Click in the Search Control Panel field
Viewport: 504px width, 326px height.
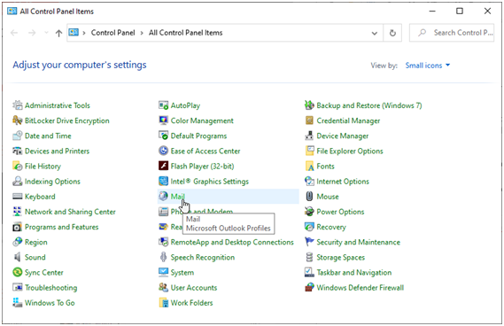coord(452,33)
